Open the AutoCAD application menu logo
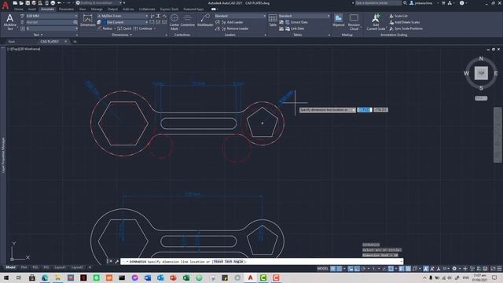Viewport: 503px width, 283px height. click(x=6, y=6)
